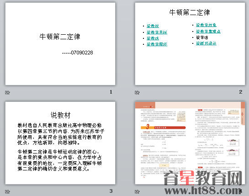The height and width of the screenshot is (196, 249).
Task: Open the 说教学程序 hyperlink
Action: point(157,44)
